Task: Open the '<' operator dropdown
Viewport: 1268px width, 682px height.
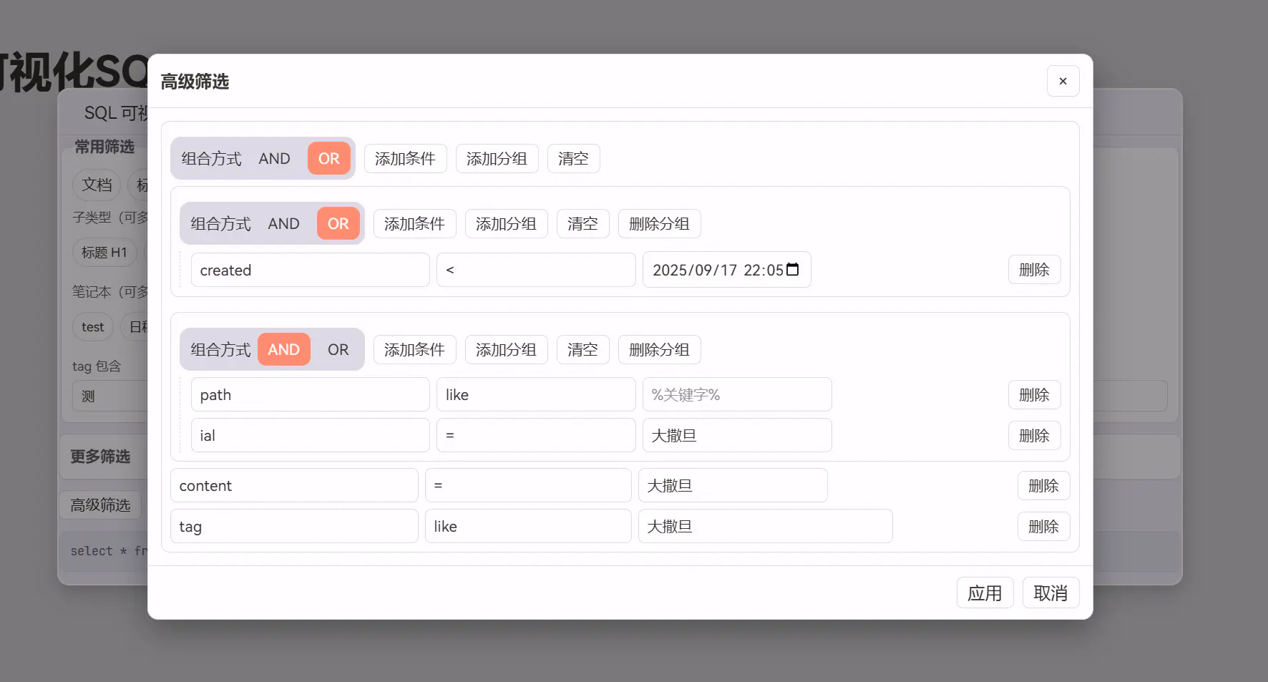Action: (x=535, y=271)
